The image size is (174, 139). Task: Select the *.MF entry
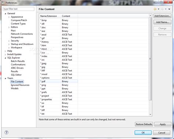click(94, 71)
